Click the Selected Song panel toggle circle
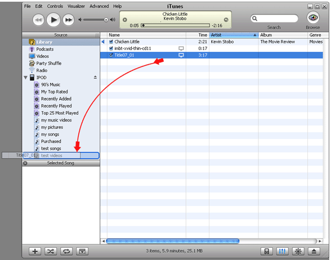331x260 pixels. (25, 163)
